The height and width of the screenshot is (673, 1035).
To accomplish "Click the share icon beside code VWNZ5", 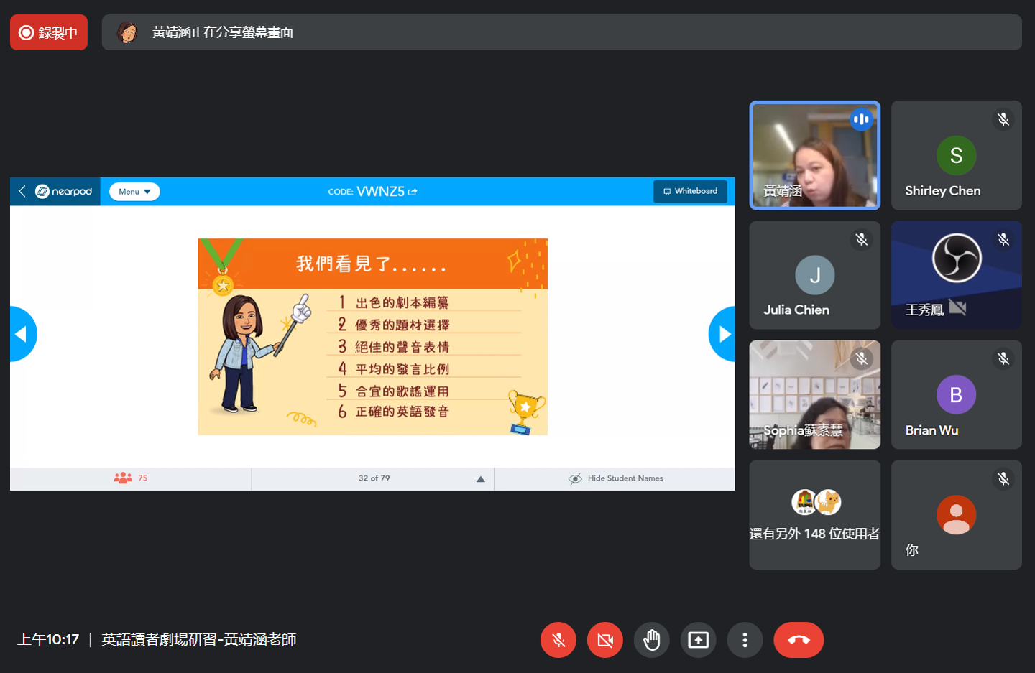I will coord(413,192).
